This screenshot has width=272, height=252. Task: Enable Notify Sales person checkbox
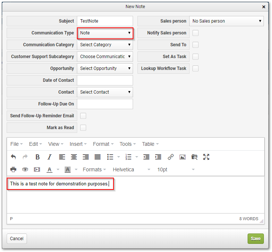pos(195,33)
